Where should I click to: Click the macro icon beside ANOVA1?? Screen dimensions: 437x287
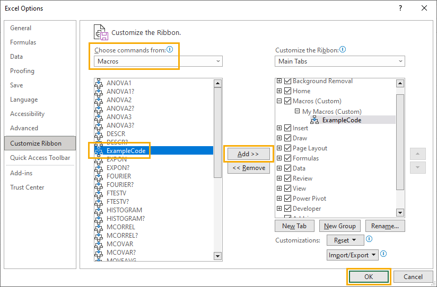tap(99, 92)
